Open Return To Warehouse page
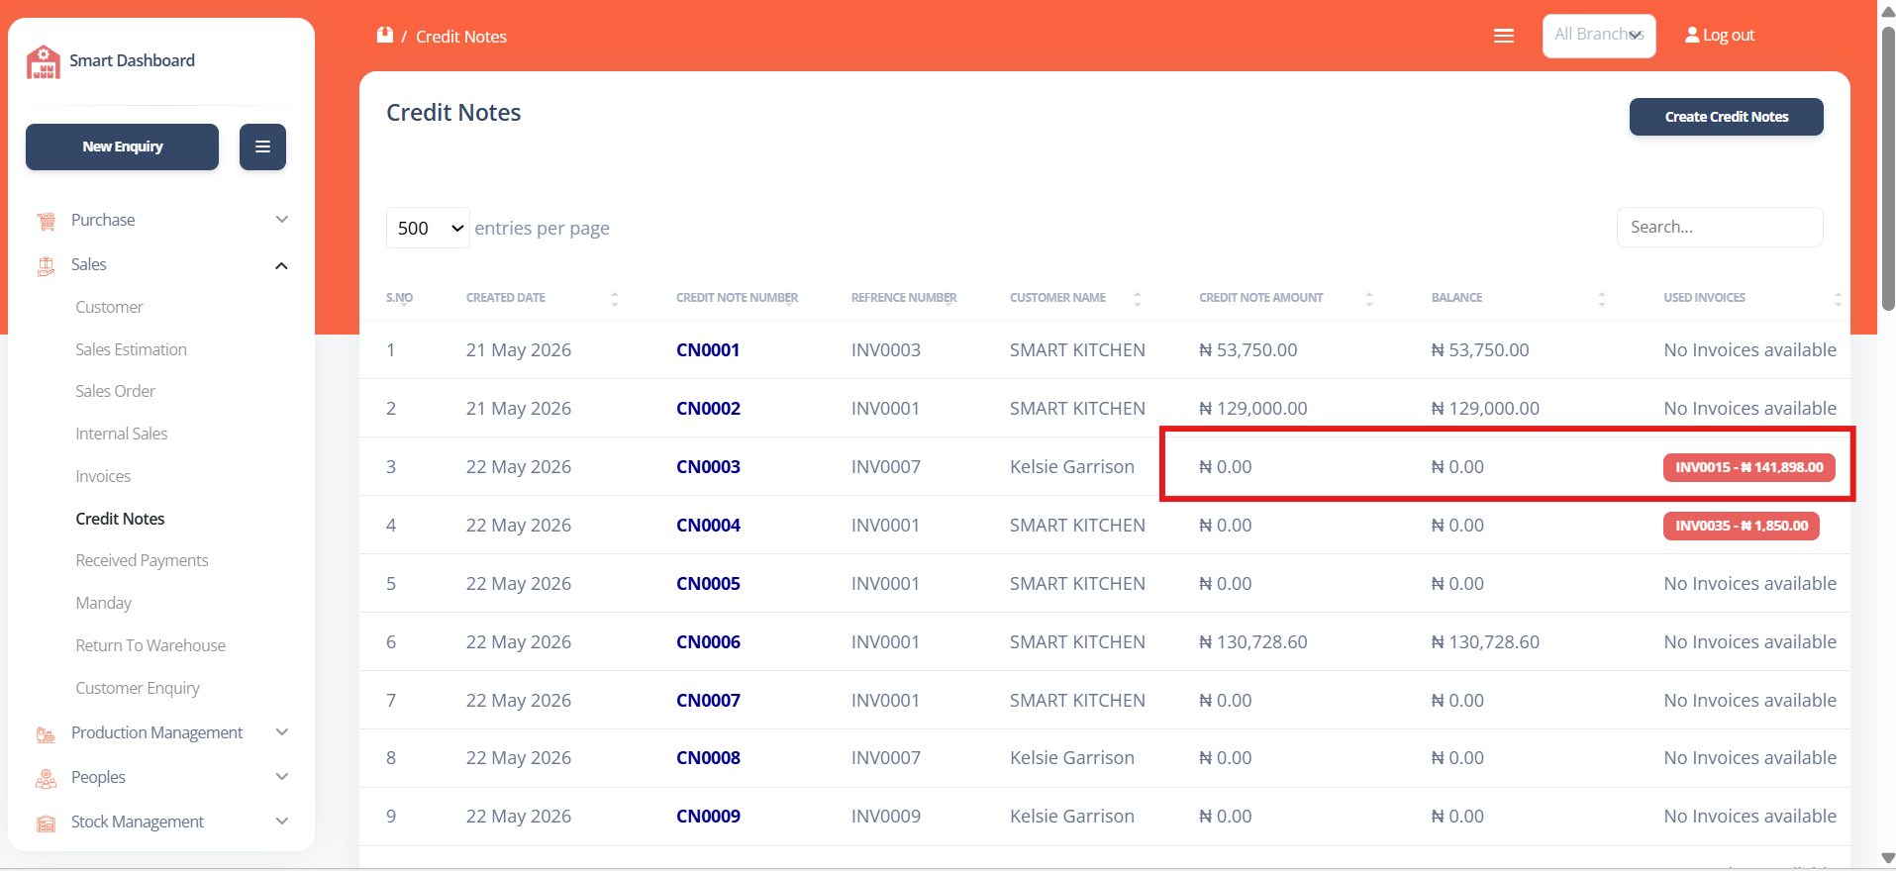Viewport: 1896px width, 871px height. pyautogui.click(x=150, y=645)
